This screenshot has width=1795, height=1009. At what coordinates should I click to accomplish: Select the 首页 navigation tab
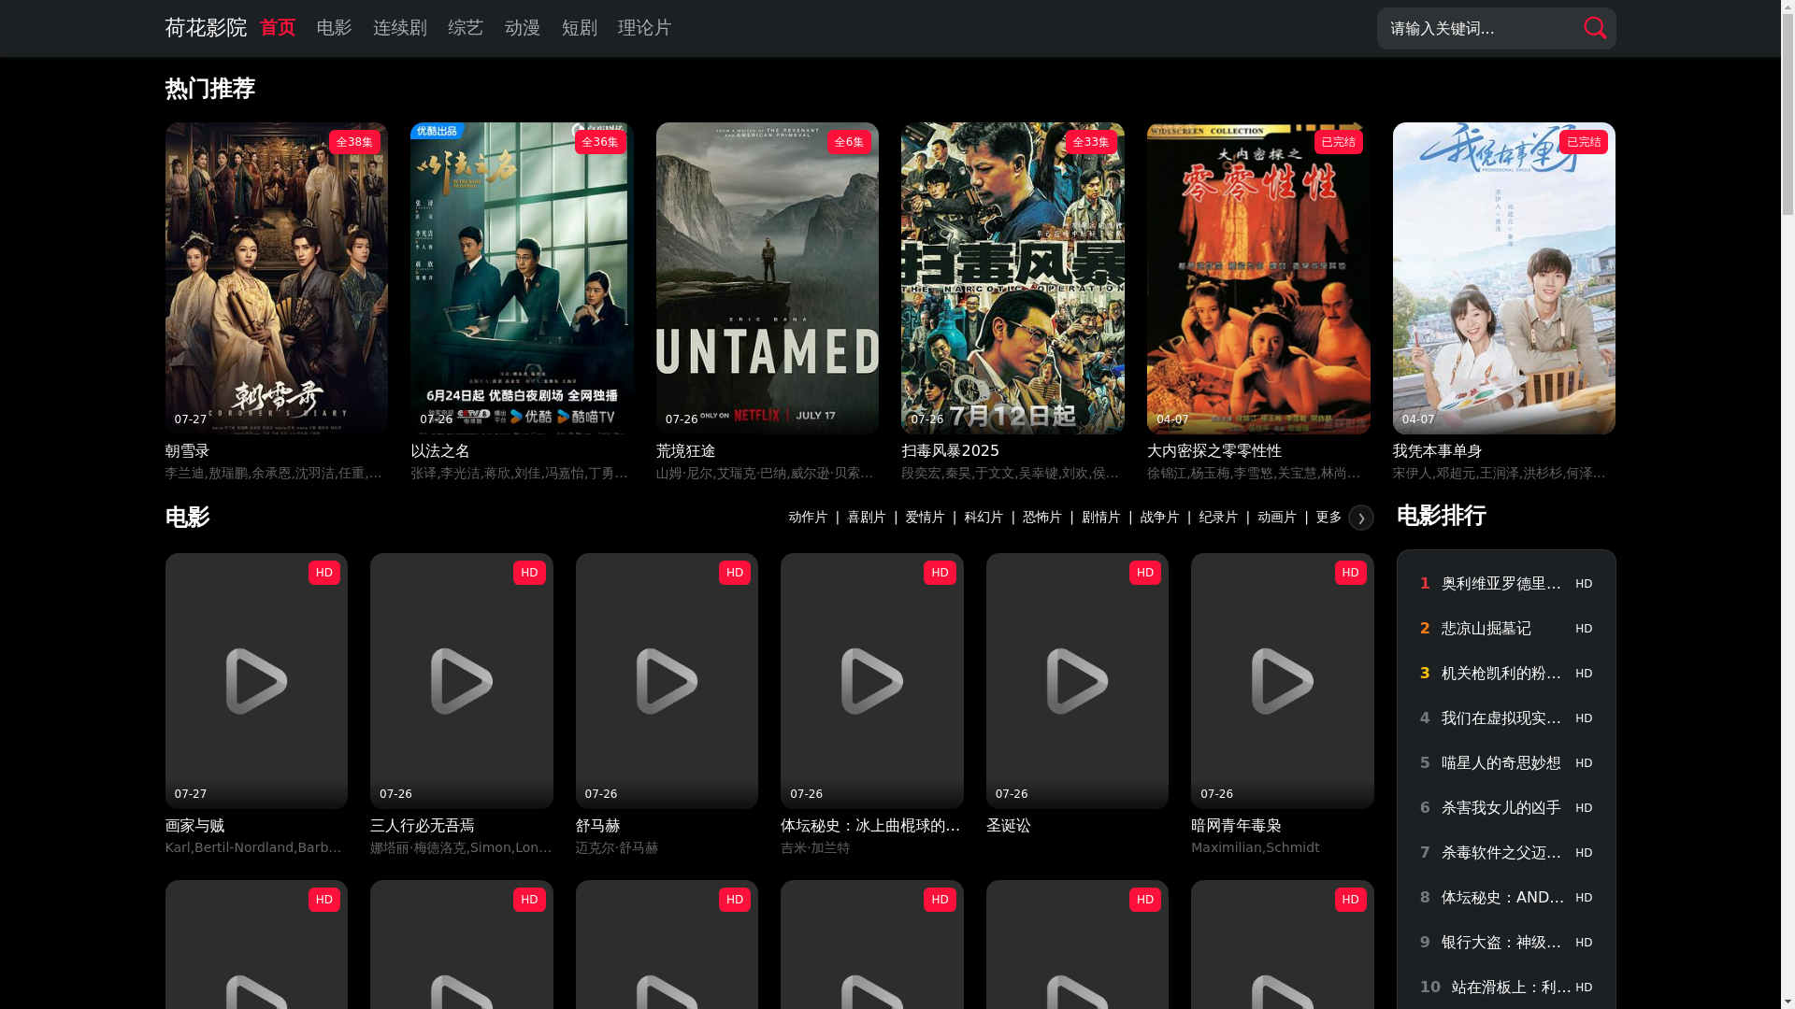278,28
